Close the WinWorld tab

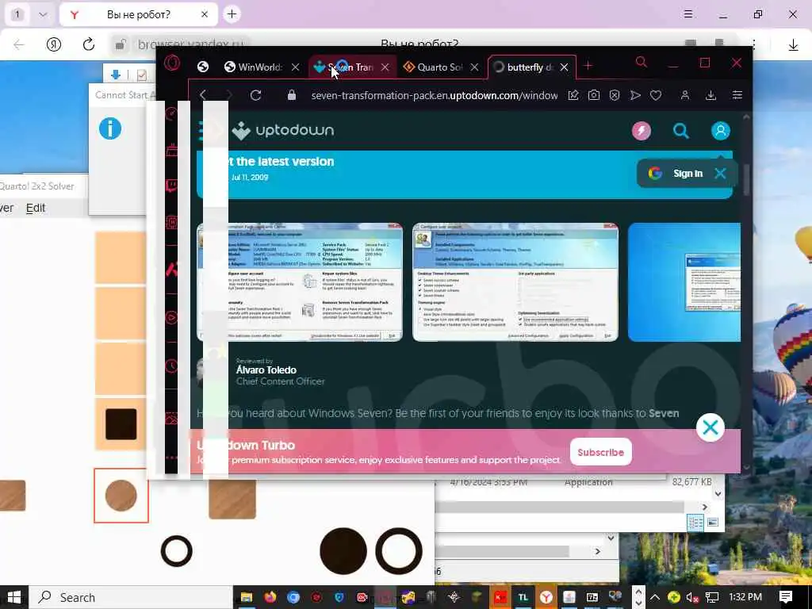click(x=295, y=67)
